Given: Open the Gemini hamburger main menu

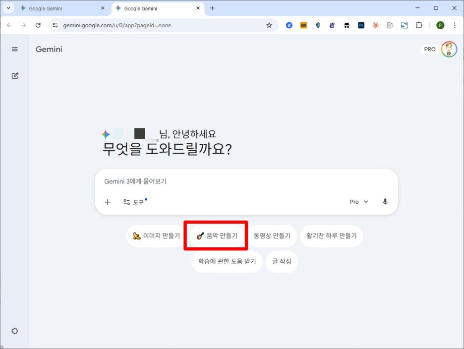Looking at the screenshot, I should click(x=15, y=49).
